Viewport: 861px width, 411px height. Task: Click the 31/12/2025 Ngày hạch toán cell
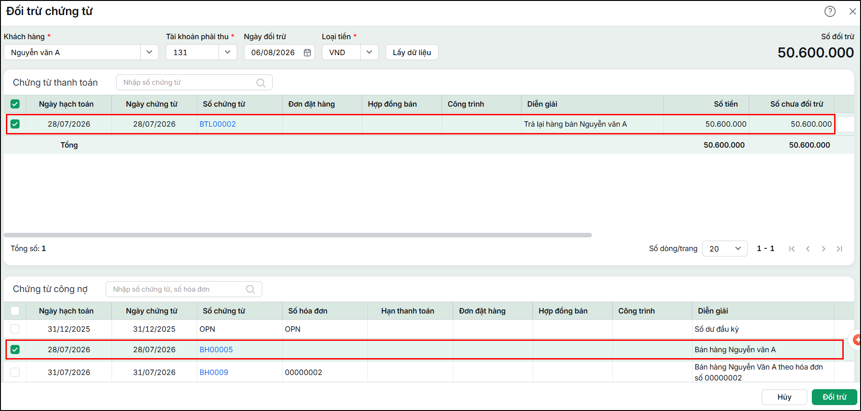click(69, 329)
